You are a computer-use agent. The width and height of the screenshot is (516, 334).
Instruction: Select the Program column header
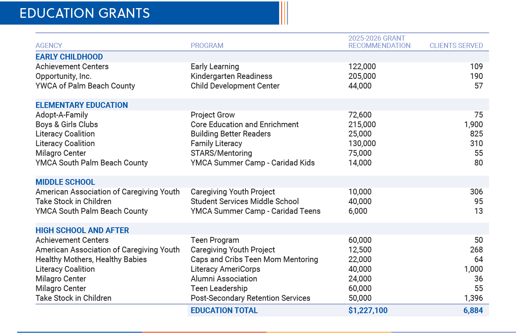(x=207, y=46)
